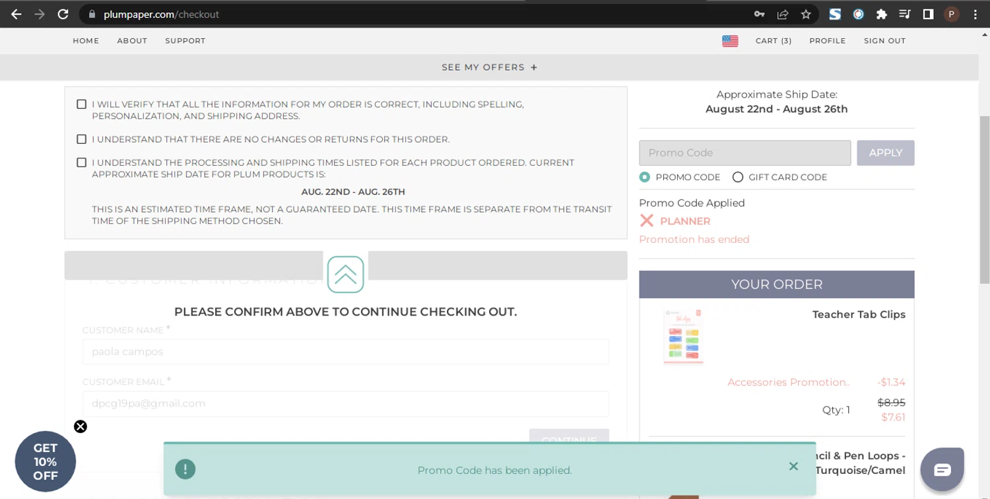Click the $7.61 discounted price
This screenshot has height=499, width=990.
pyautogui.click(x=893, y=417)
